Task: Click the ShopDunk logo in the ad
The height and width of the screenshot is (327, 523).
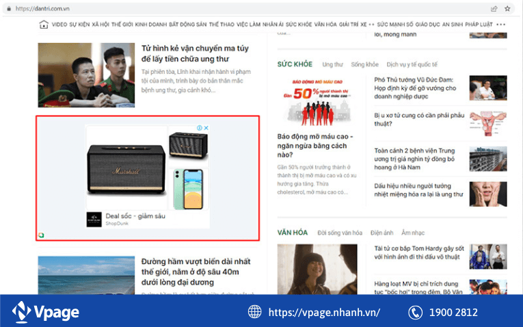Action: (x=94, y=220)
